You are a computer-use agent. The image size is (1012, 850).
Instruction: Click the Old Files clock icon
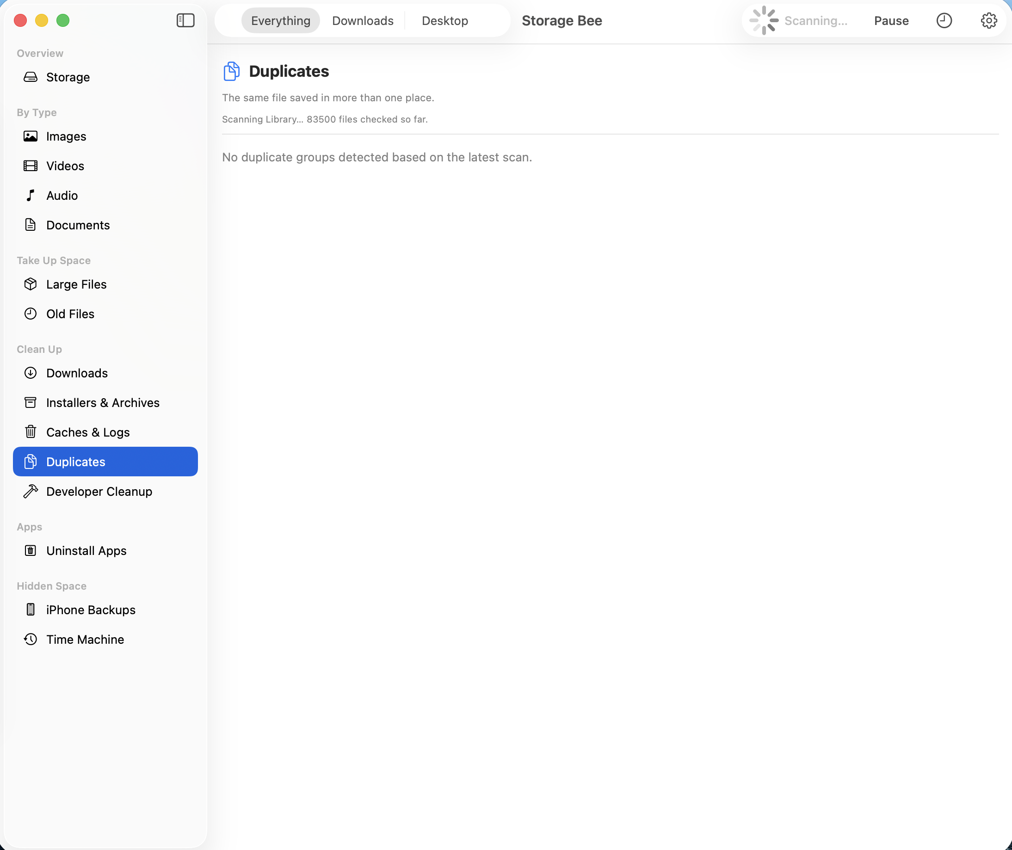[31, 314]
